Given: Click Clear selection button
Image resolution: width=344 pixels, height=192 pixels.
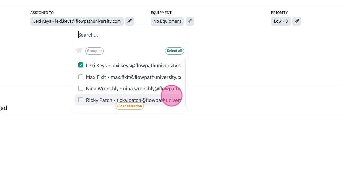Looking at the screenshot, I should tap(129, 106).
